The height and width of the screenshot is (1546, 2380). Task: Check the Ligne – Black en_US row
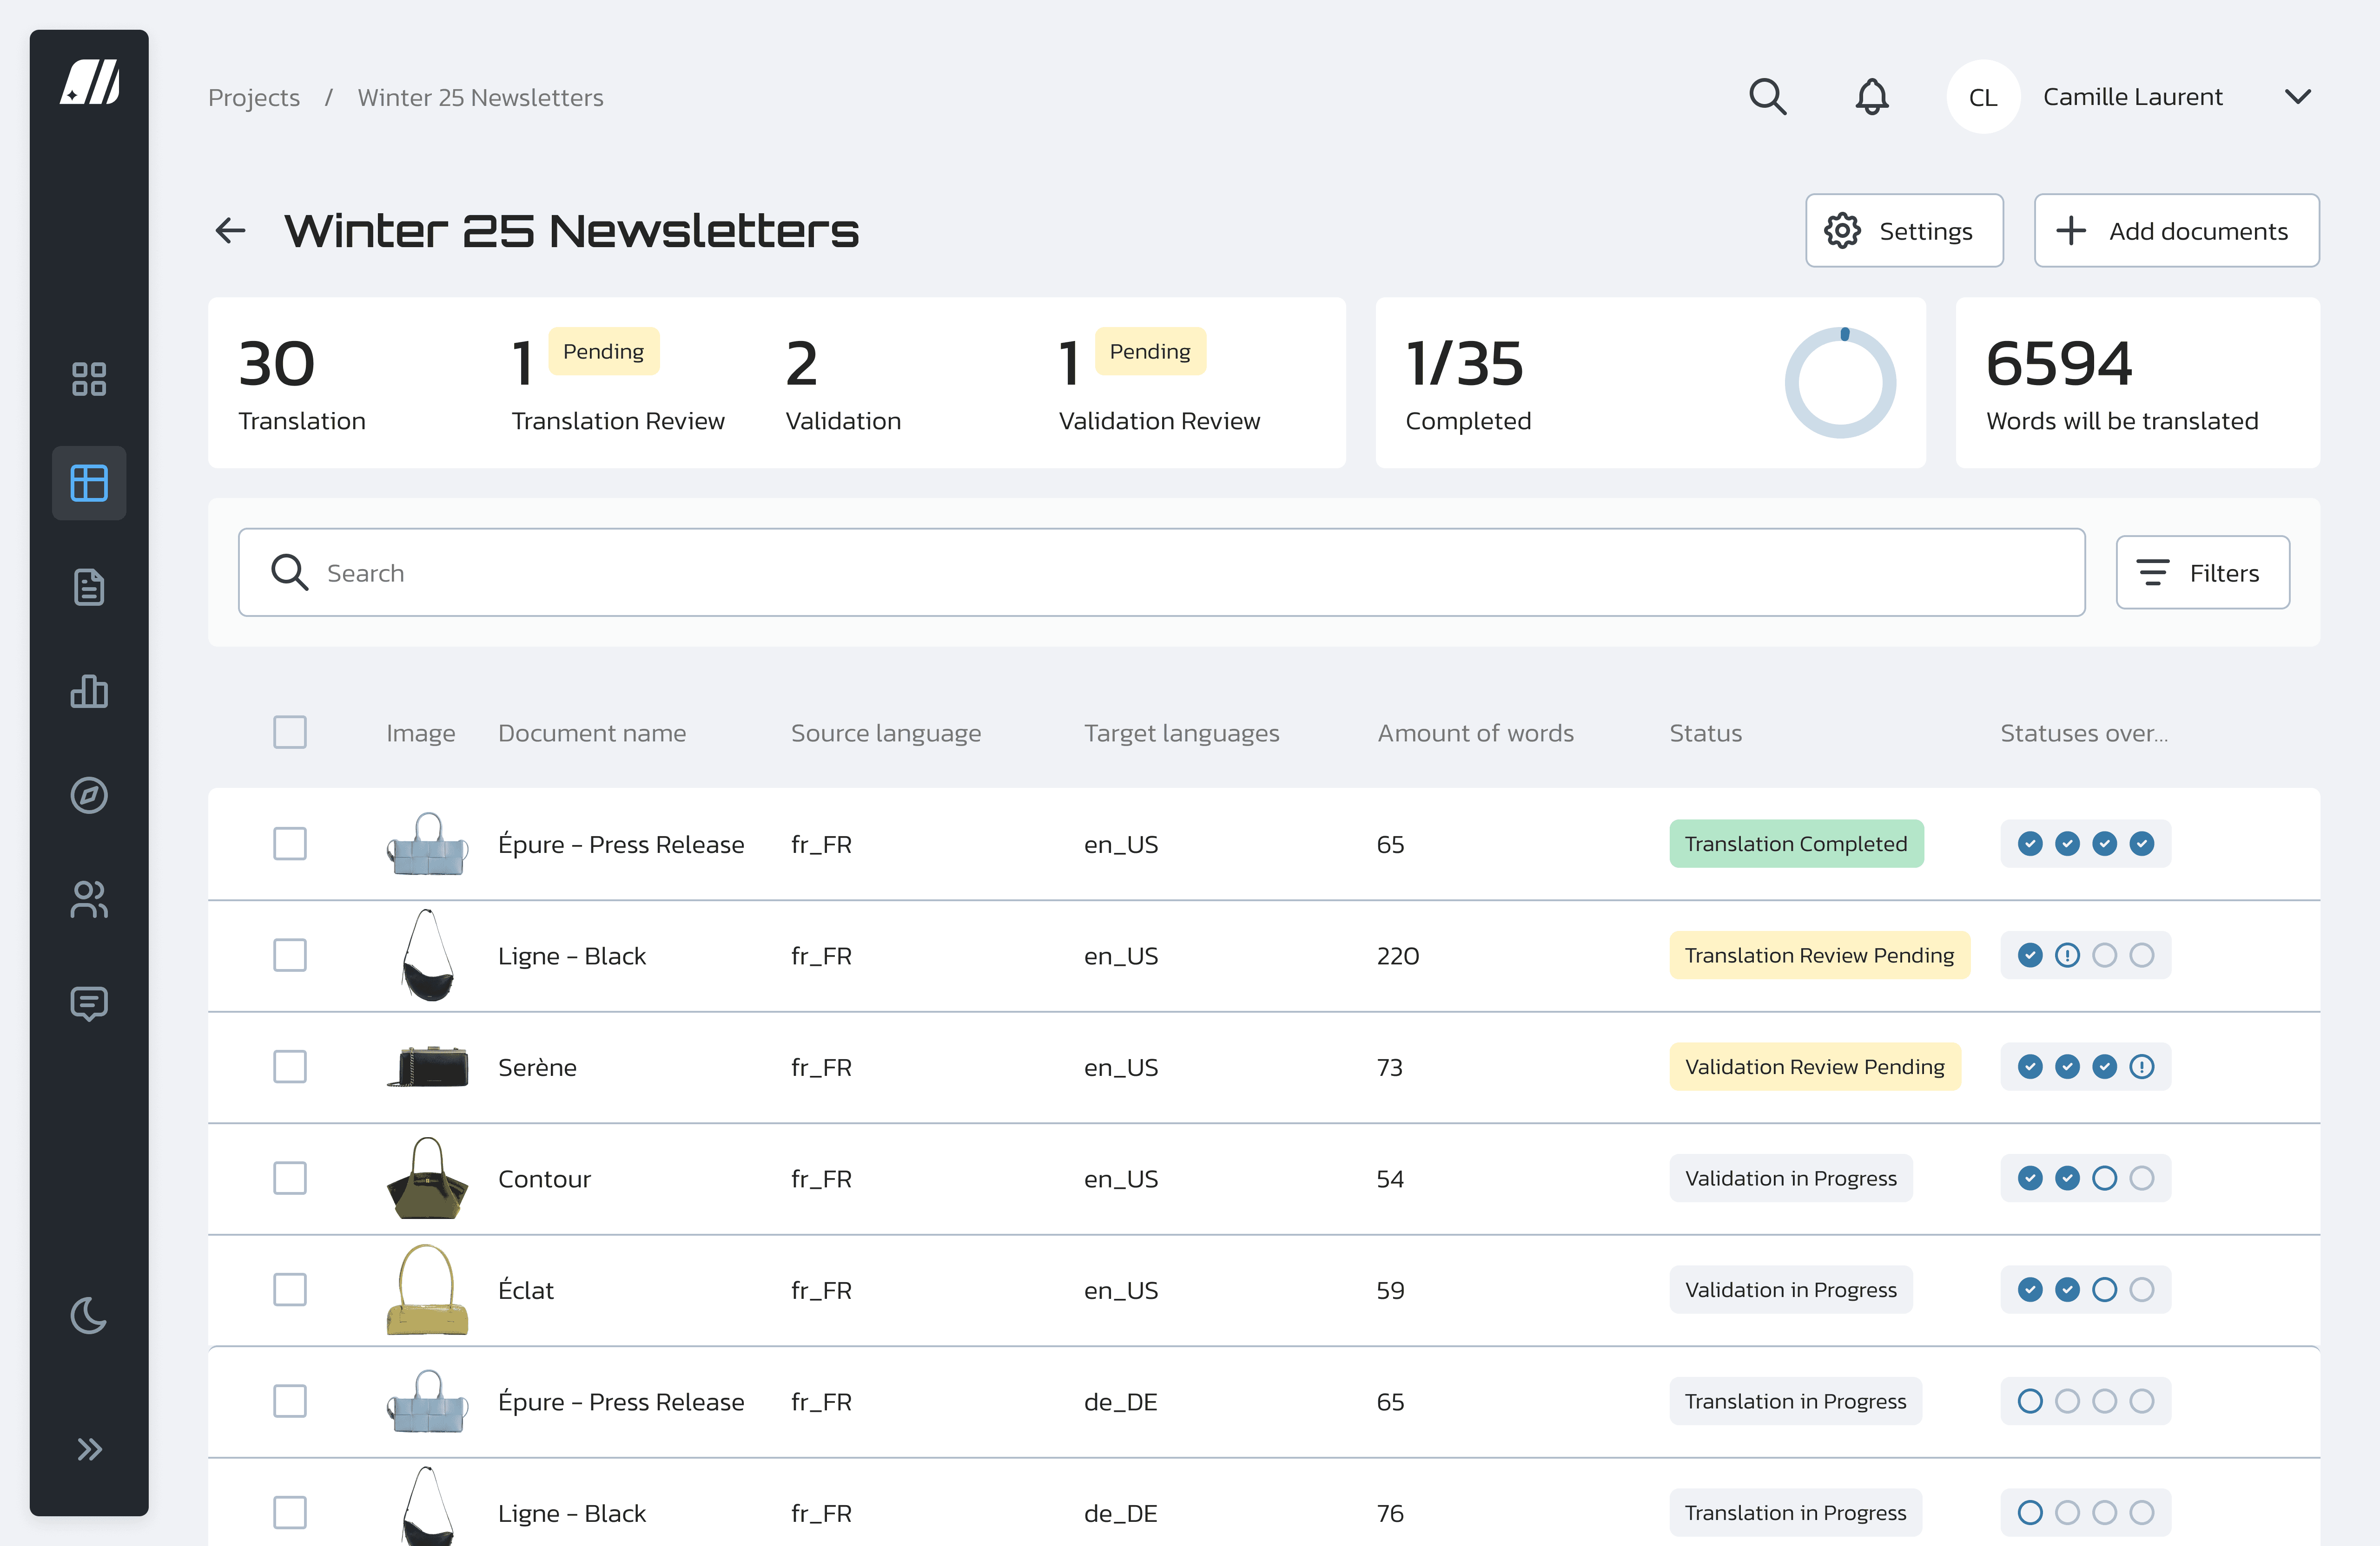(x=290, y=956)
